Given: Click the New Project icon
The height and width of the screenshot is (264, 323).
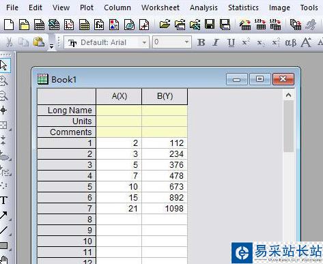Looking at the screenshot, I should pyautogui.click(x=9, y=25).
